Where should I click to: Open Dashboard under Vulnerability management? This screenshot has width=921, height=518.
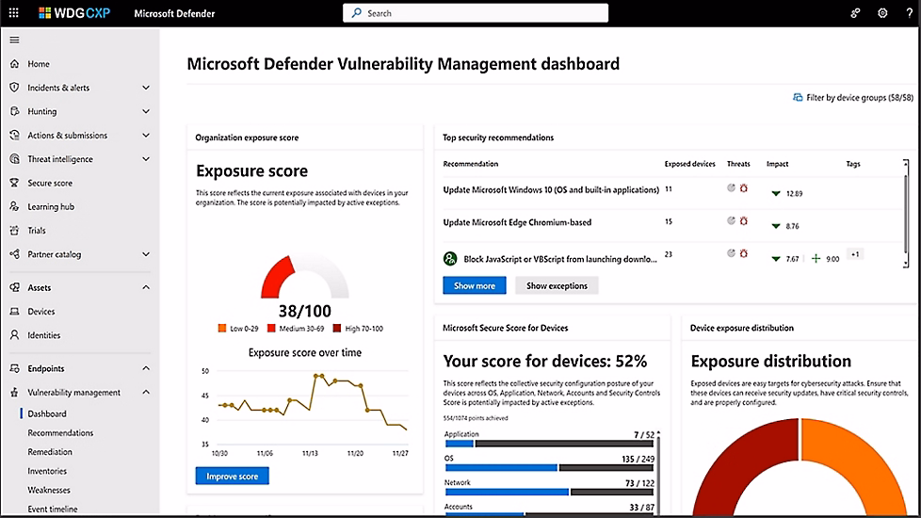47,413
